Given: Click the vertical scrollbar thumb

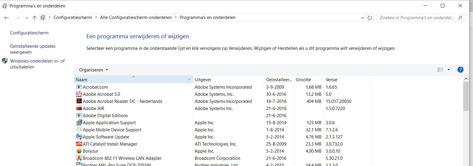Looking at the screenshot, I should 466,96.
